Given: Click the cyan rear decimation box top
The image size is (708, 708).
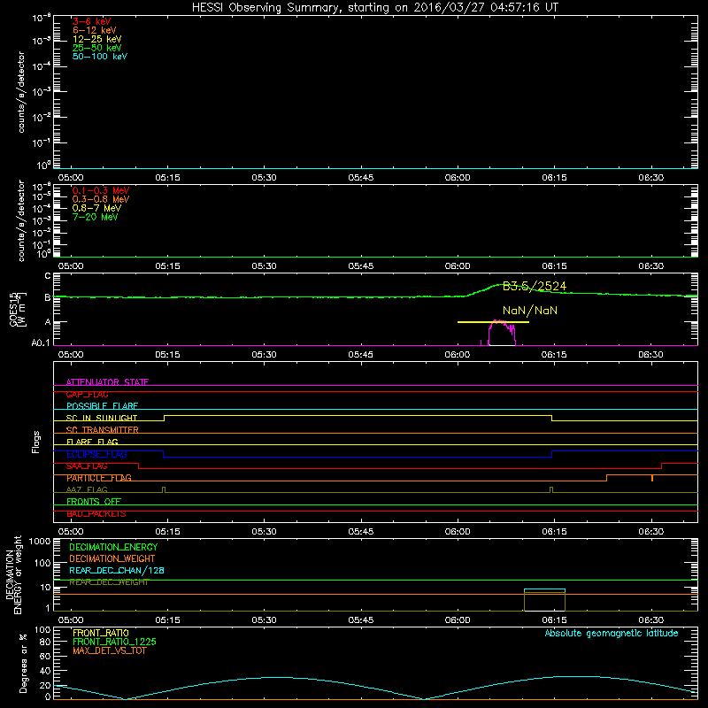Looking at the screenshot, I should click(544, 589).
